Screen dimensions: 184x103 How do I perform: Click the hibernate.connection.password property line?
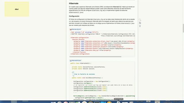(98, 47)
